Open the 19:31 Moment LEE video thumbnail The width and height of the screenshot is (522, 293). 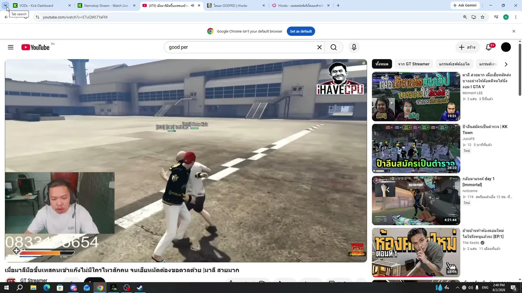tap(416, 96)
